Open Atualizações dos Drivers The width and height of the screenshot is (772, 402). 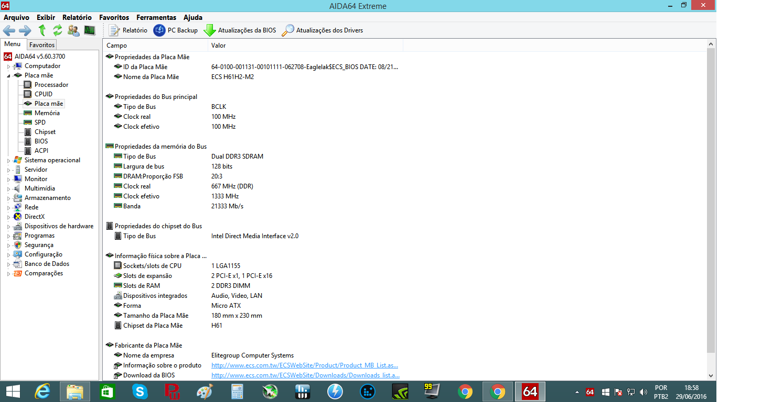[323, 30]
